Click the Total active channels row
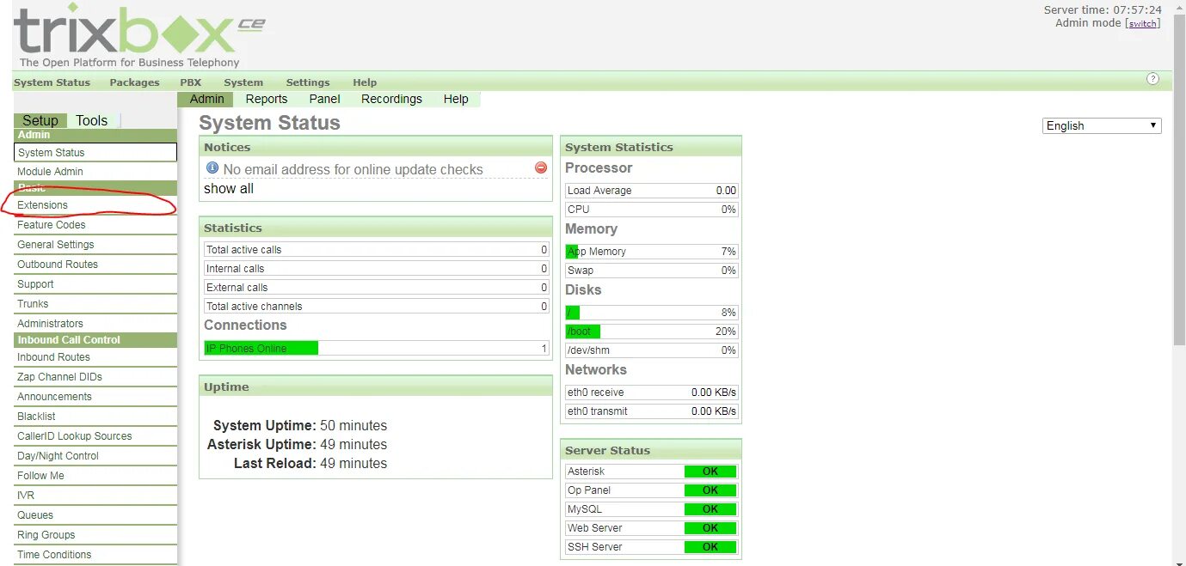 point(377,307)
